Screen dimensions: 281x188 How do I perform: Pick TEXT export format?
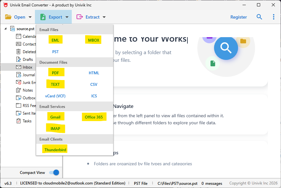55,84
